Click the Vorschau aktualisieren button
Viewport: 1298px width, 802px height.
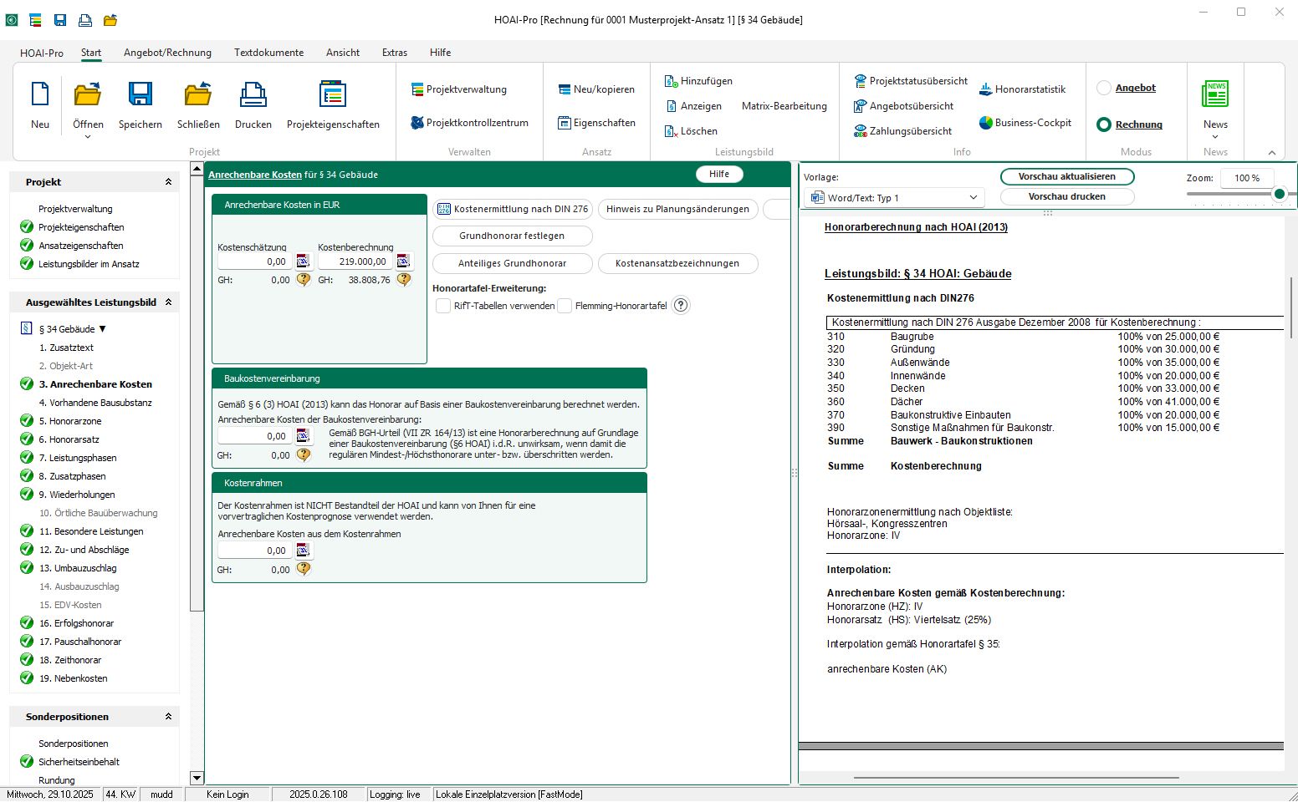1066,176
